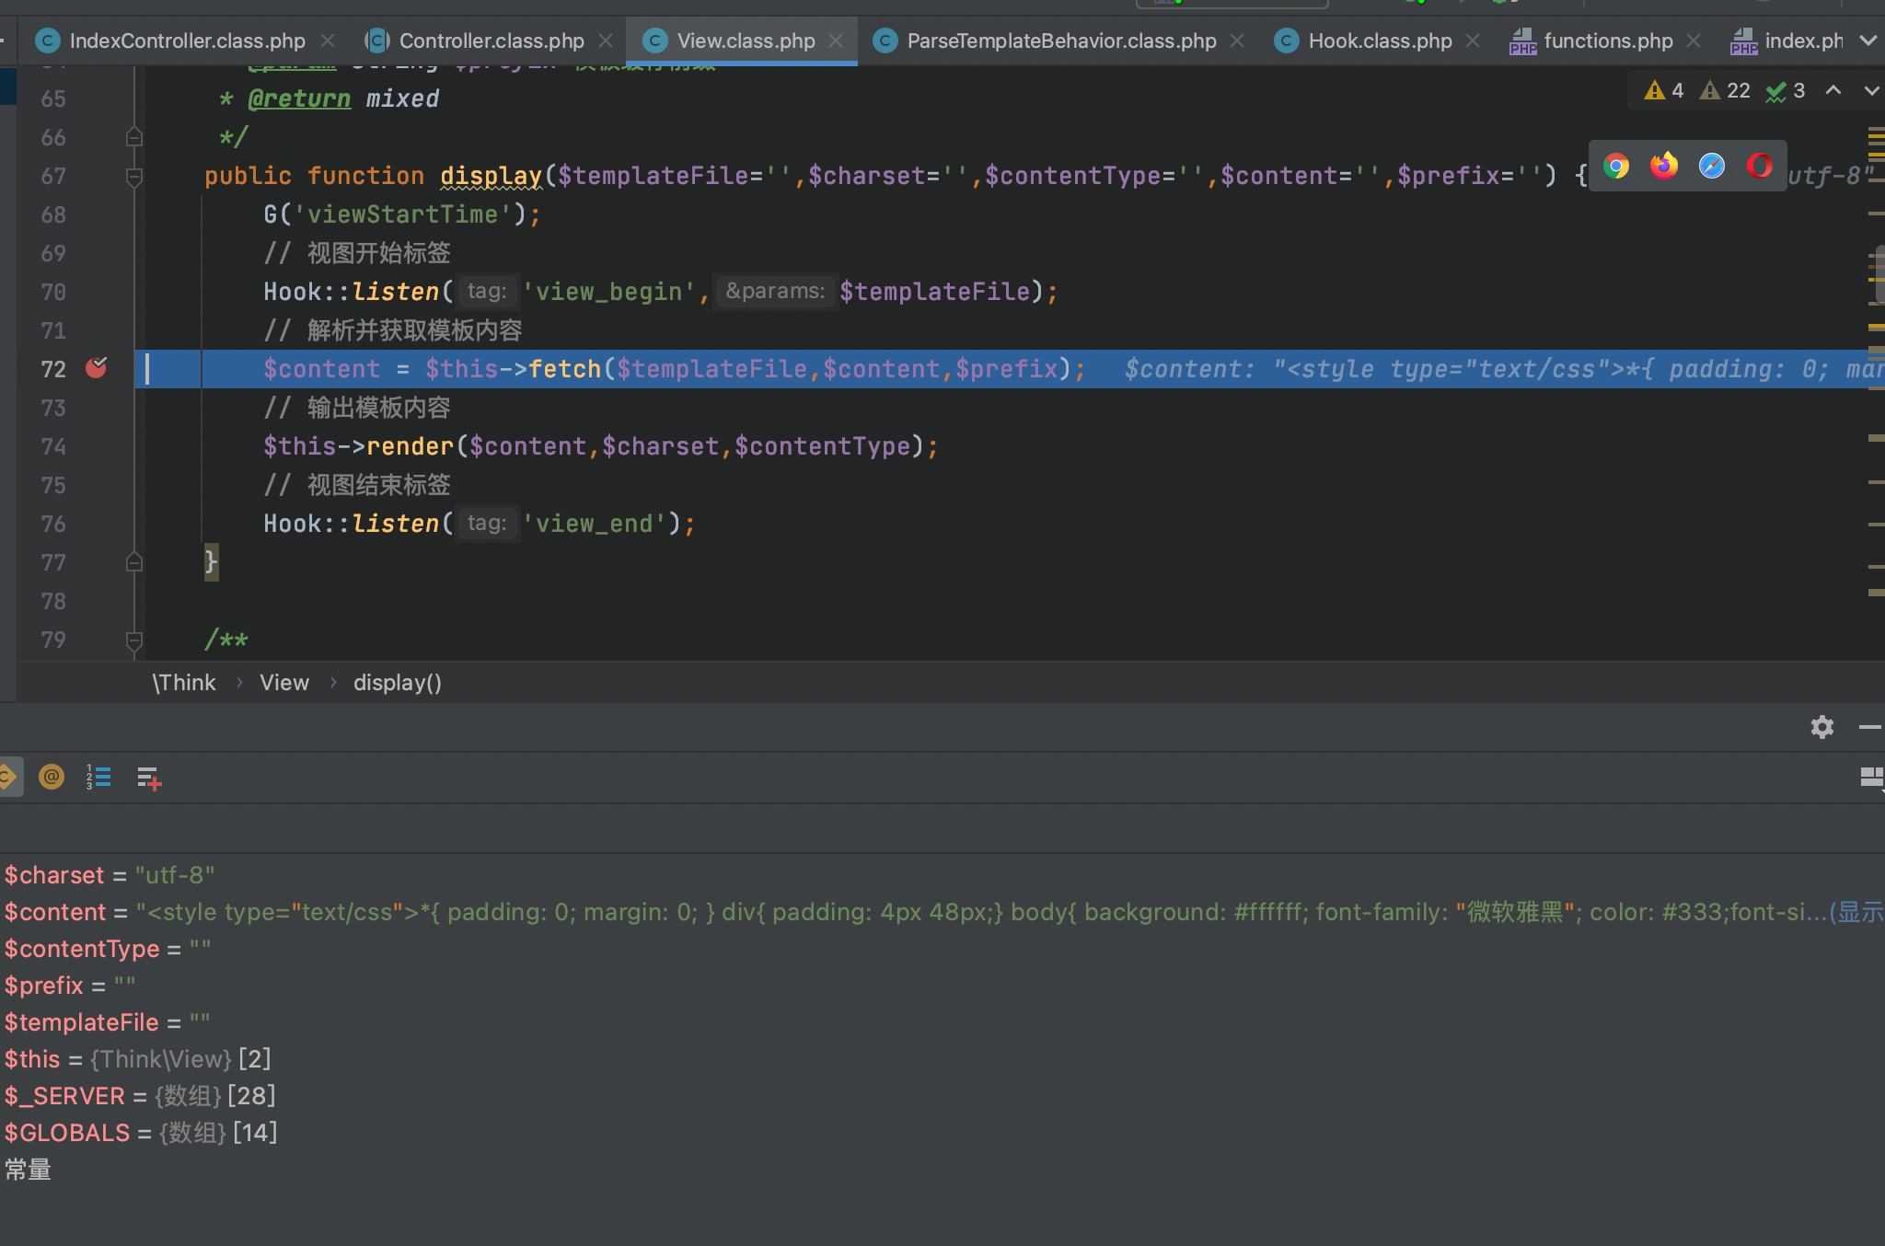Select $prefix variable row
This screenshot has width=1885, height=1246.
click(x=942, y=986)
